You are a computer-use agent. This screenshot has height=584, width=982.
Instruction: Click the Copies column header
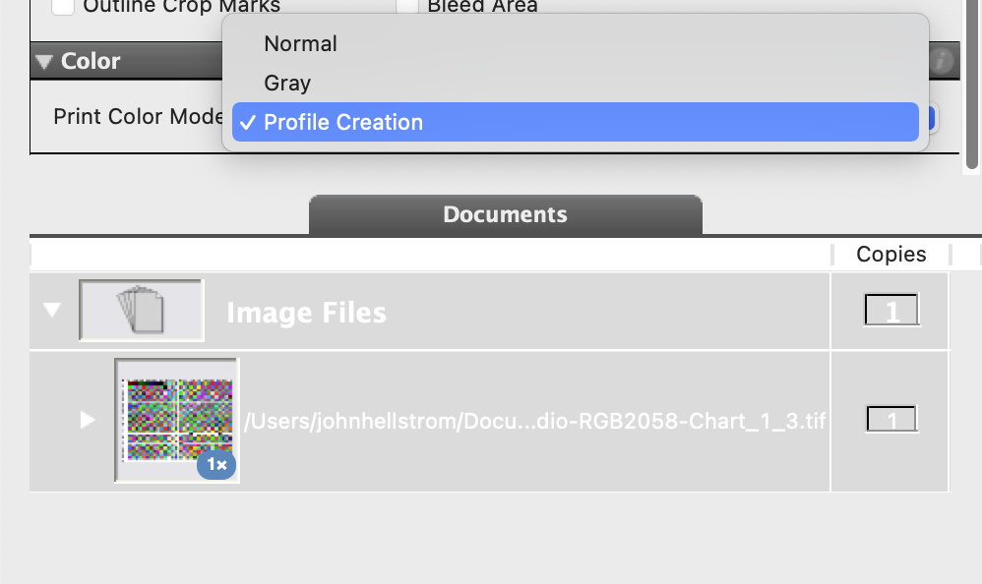point(890,254)
